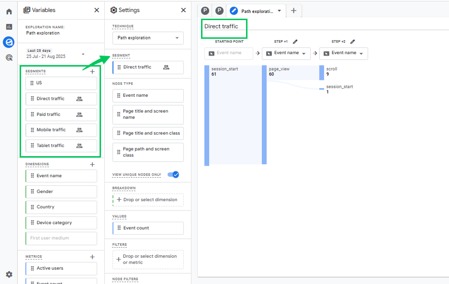Click people icon on Variables Direct traffic
This screenshot has width=449, height=284.
[79, 99]
